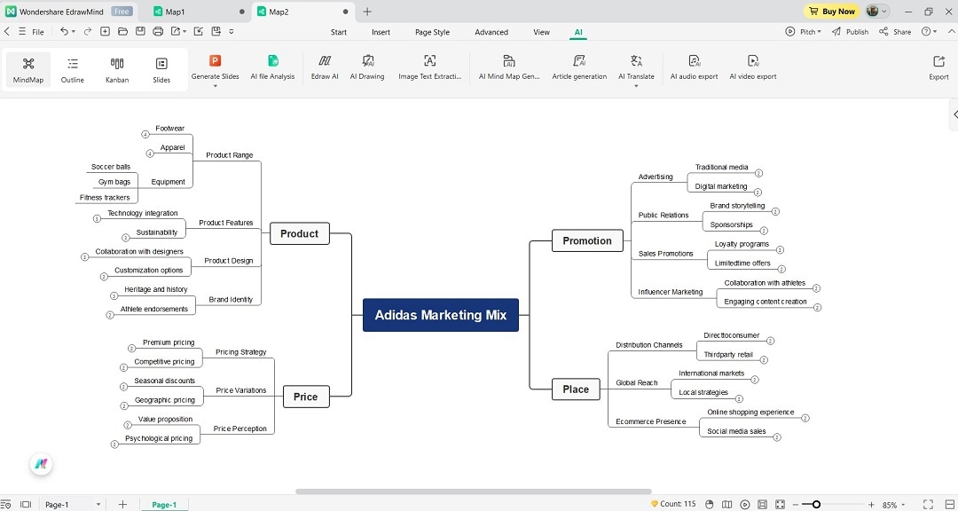This screenshot has height=511, width=958.
Task: Add a new document tab
Action: pos(367,12)
